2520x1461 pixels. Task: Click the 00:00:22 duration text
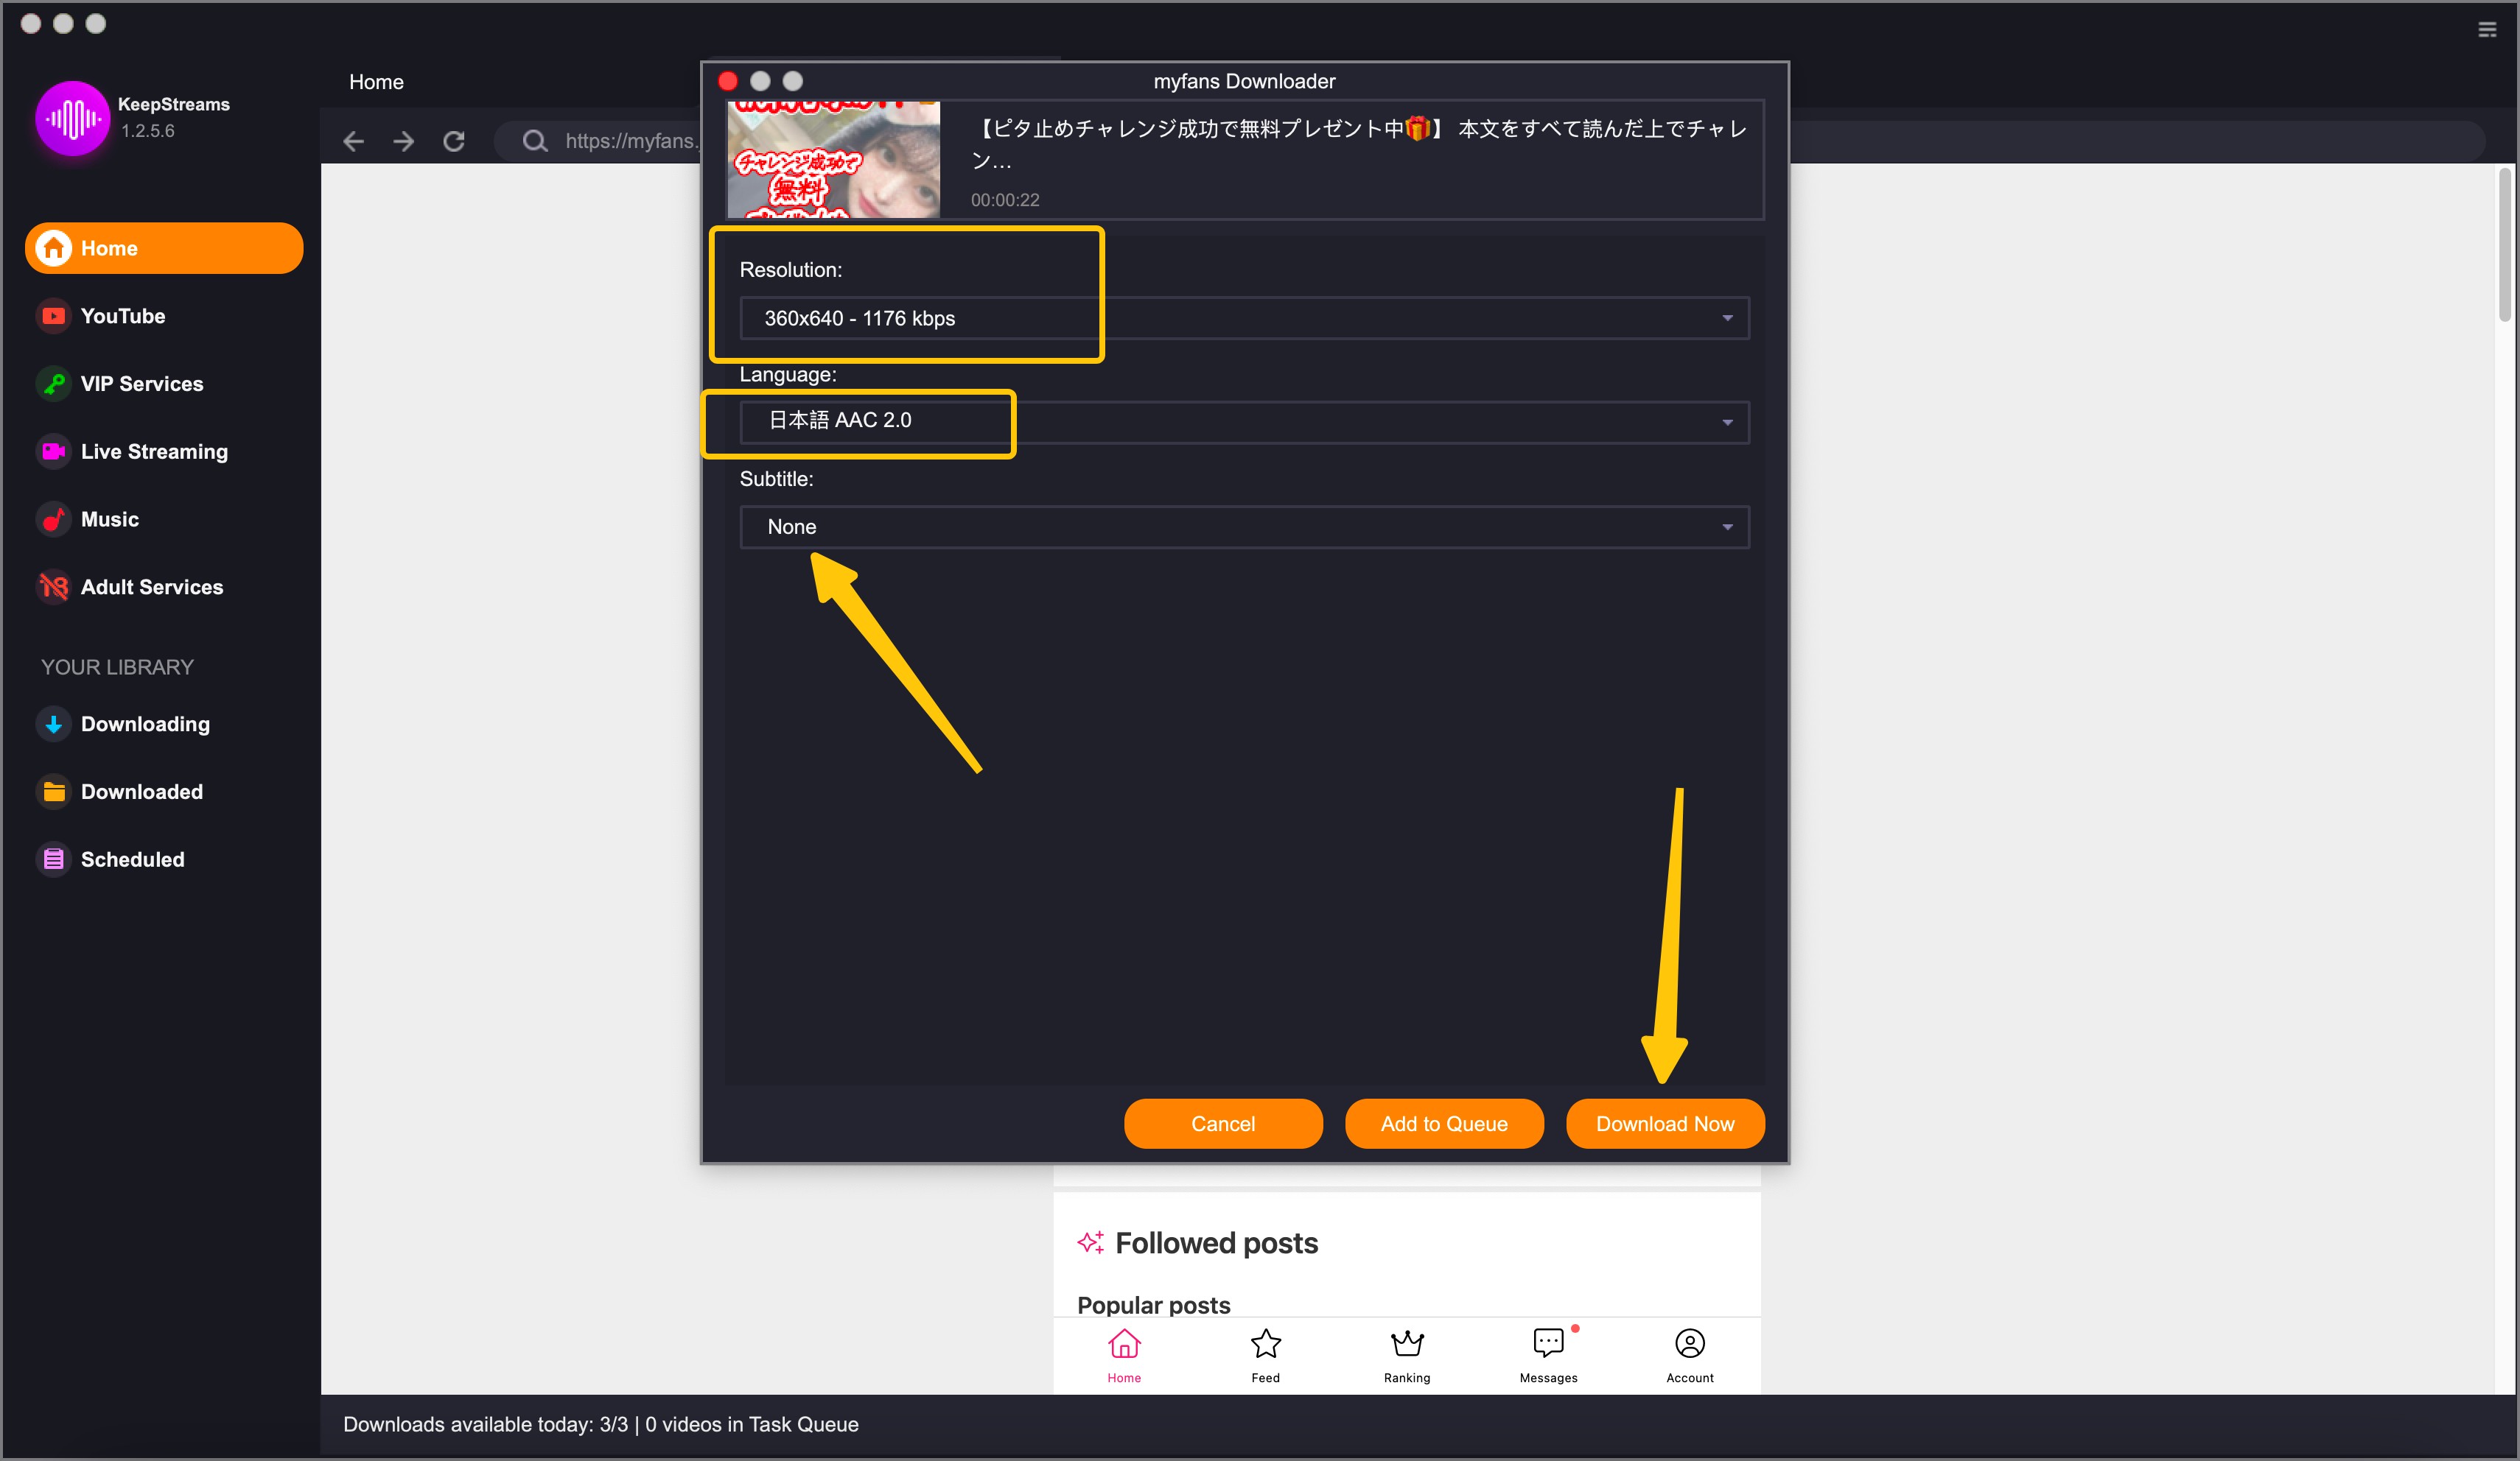tap(1005, 200)
